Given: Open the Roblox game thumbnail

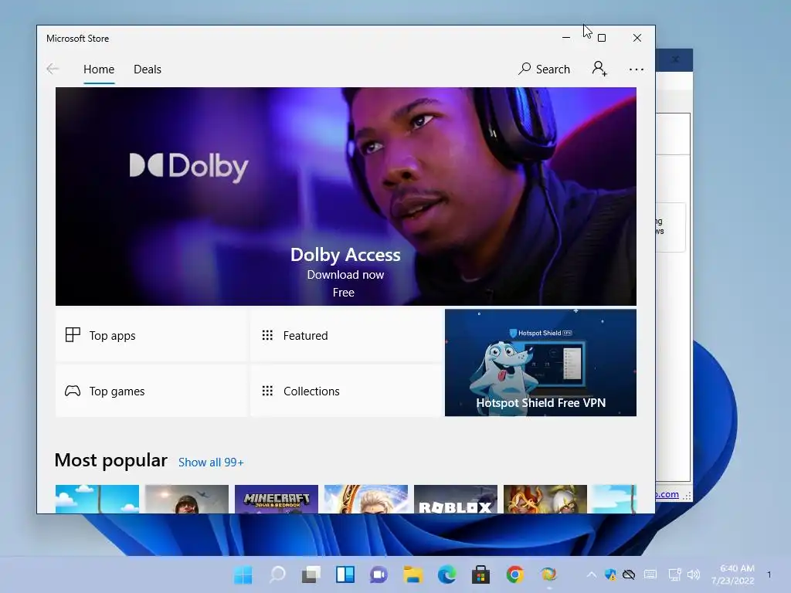Looking at the screenshot, I should click(456, 500).
